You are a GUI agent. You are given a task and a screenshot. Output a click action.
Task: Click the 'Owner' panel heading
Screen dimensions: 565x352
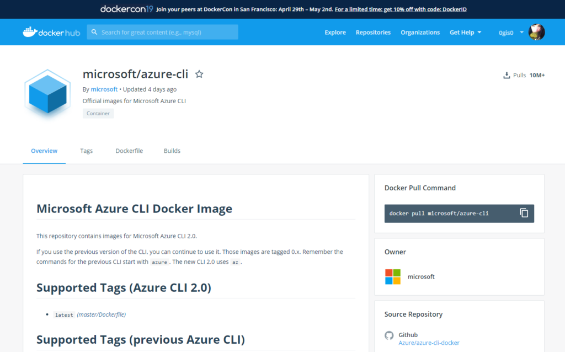(395, 252)
